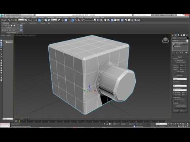
Task: Open the Mirror tool
Action: [x=98, y=20]
